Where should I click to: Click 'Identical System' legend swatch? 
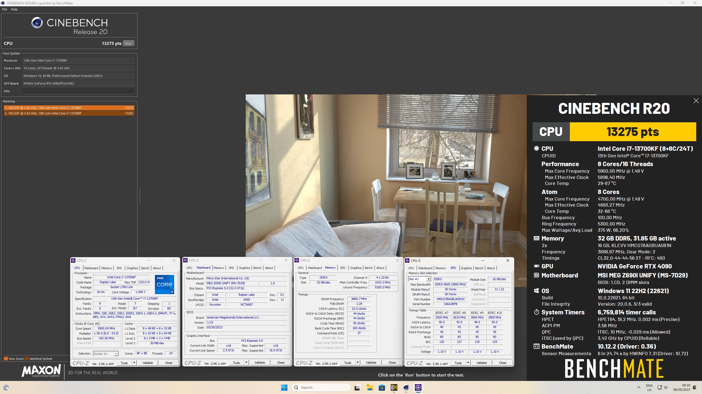(x=27, y=359)
